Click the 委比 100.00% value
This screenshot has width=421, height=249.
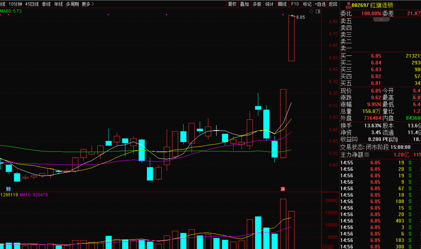371,14
